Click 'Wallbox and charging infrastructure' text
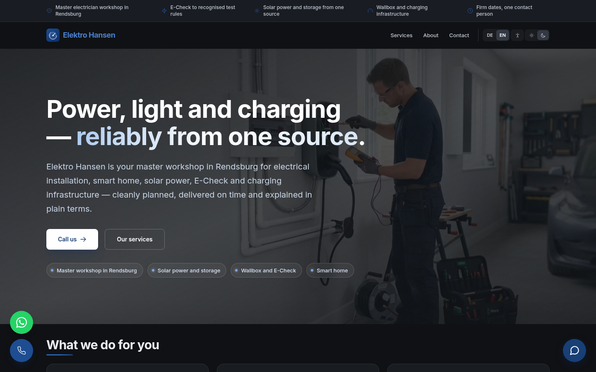This screenshot has height=372, width=596. pyautogui.click(x=402, y=11)
